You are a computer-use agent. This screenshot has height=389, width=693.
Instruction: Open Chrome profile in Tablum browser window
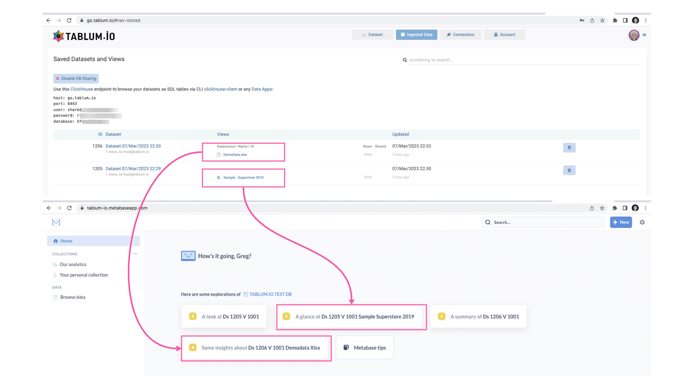(636, 21)
